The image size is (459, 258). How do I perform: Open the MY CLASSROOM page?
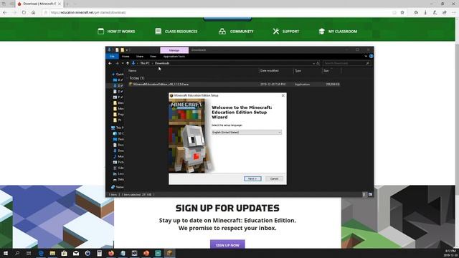click(343, 32)
